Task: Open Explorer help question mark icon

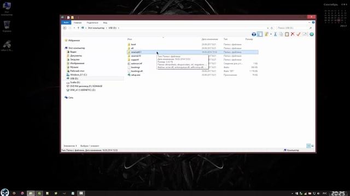Action: (x=313, y=22)
